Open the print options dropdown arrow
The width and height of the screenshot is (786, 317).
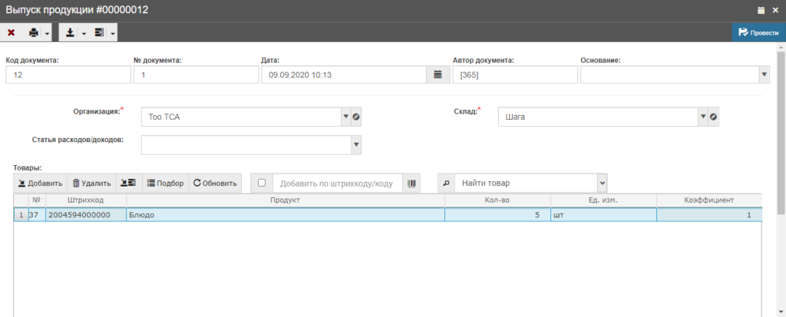click(47, 33)
